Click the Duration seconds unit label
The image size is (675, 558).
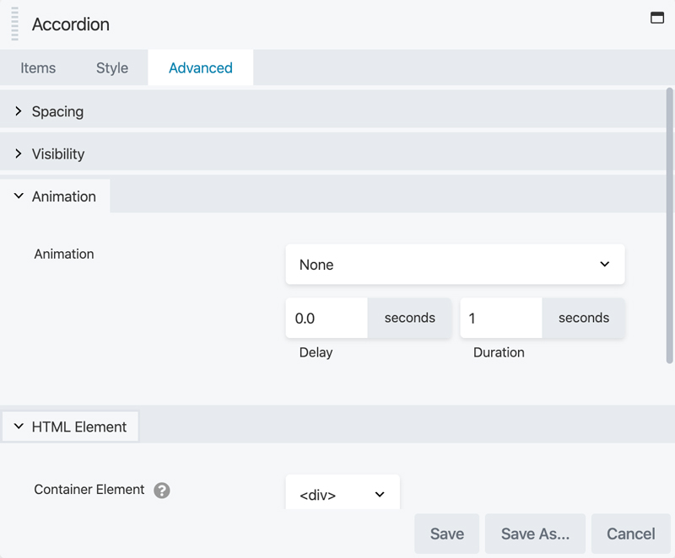tap(584, 319)
